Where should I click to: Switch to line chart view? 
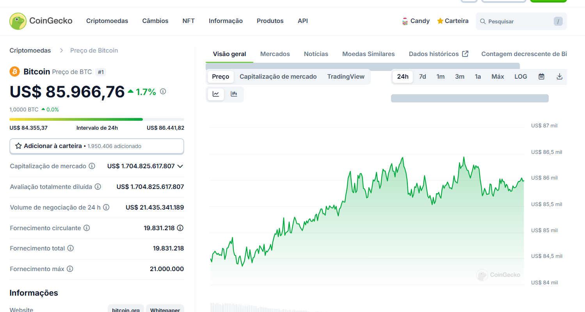click(216, 94)
